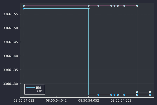Click the 08:50:54.042 x-axis tick label
Image resolution: width=157 pixels, height=105 pixels.
[56, 100]
